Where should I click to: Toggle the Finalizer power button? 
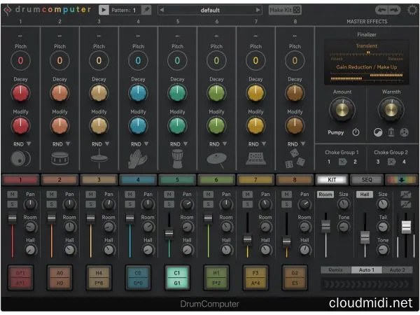[356, 132]
